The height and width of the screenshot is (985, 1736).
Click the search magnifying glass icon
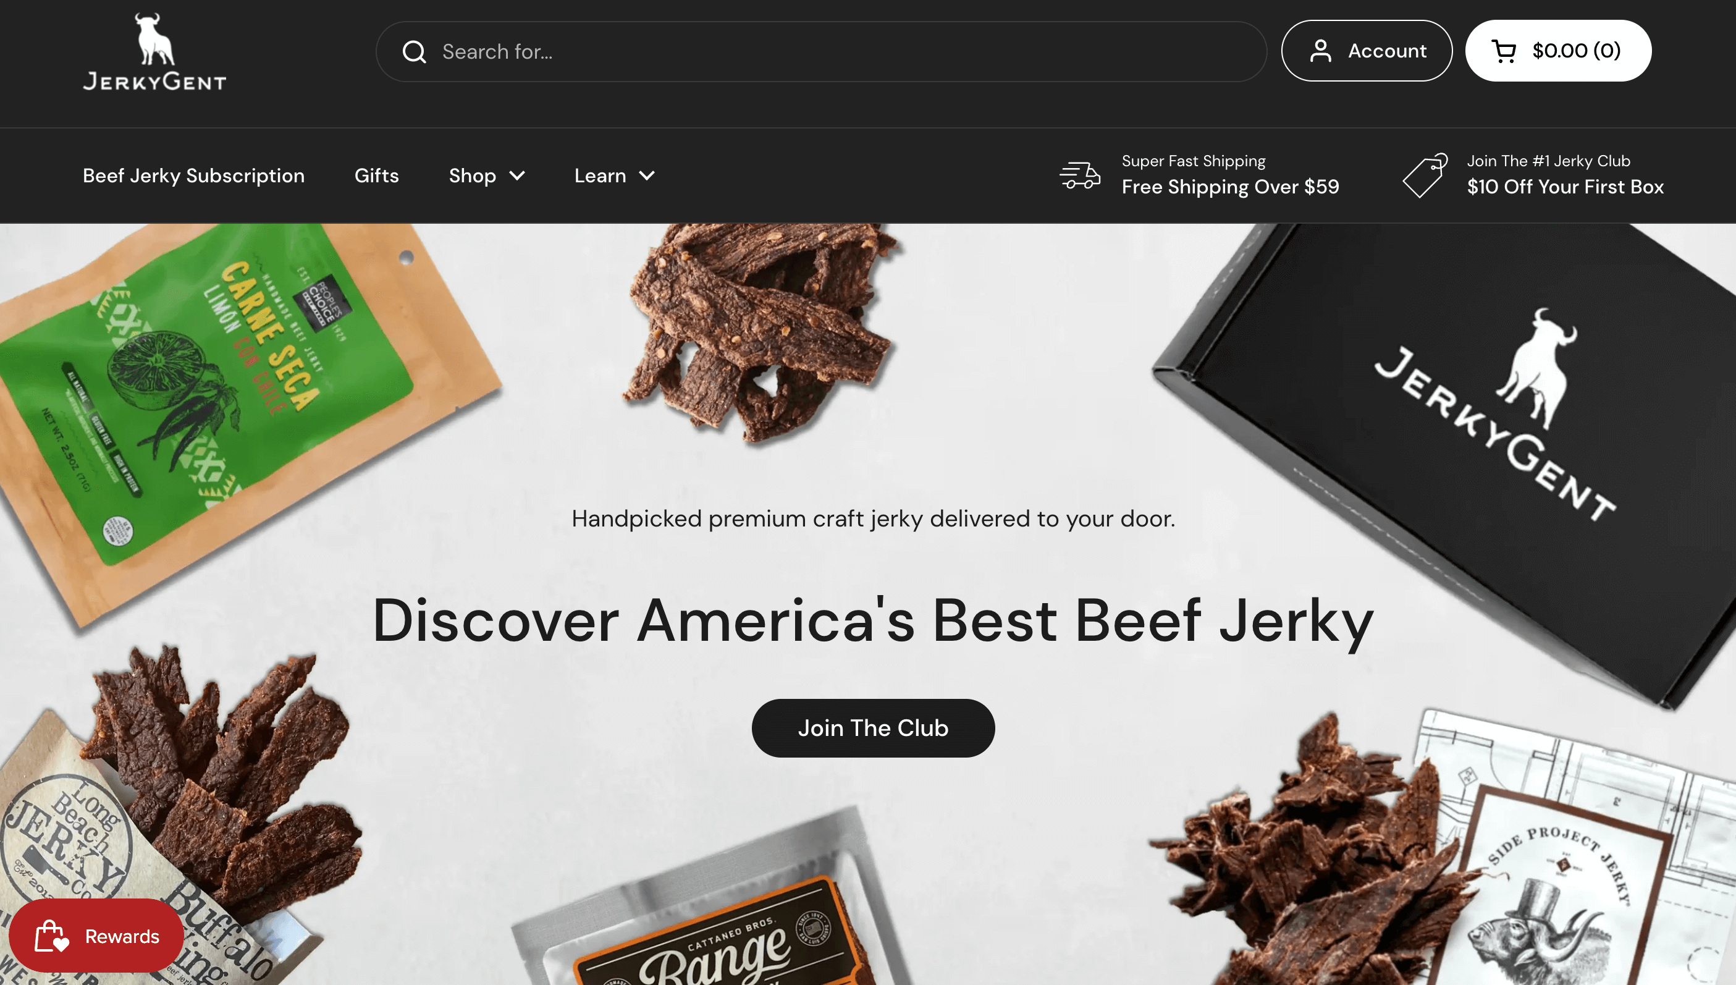(x=414, y=51)
